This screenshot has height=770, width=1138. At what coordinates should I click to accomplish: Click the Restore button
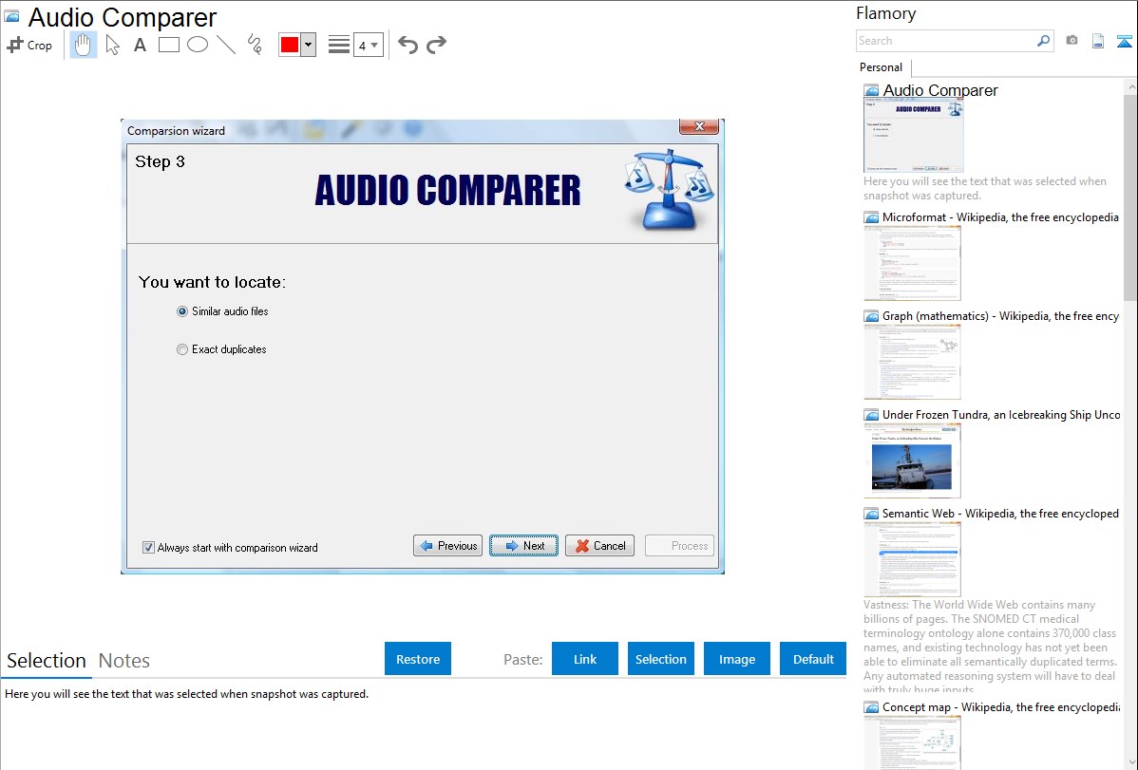pyautogui.click(x=418, y=659)
